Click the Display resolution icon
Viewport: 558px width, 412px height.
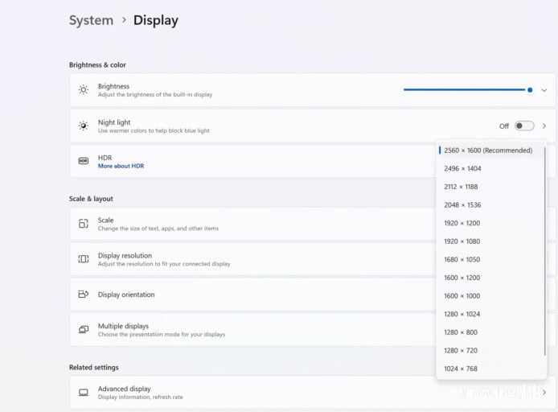click(83, 259)
